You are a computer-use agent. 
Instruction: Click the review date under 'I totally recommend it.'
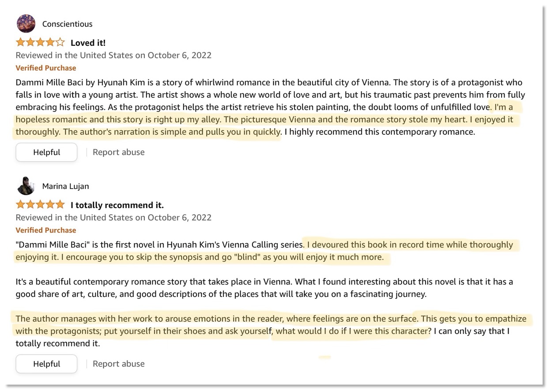[x=113, y=217]
